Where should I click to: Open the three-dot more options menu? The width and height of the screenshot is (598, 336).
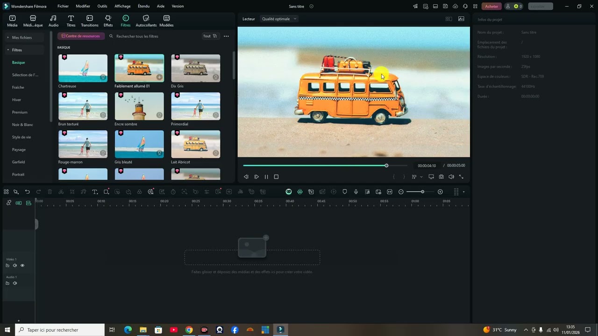[x=226, y=36]
